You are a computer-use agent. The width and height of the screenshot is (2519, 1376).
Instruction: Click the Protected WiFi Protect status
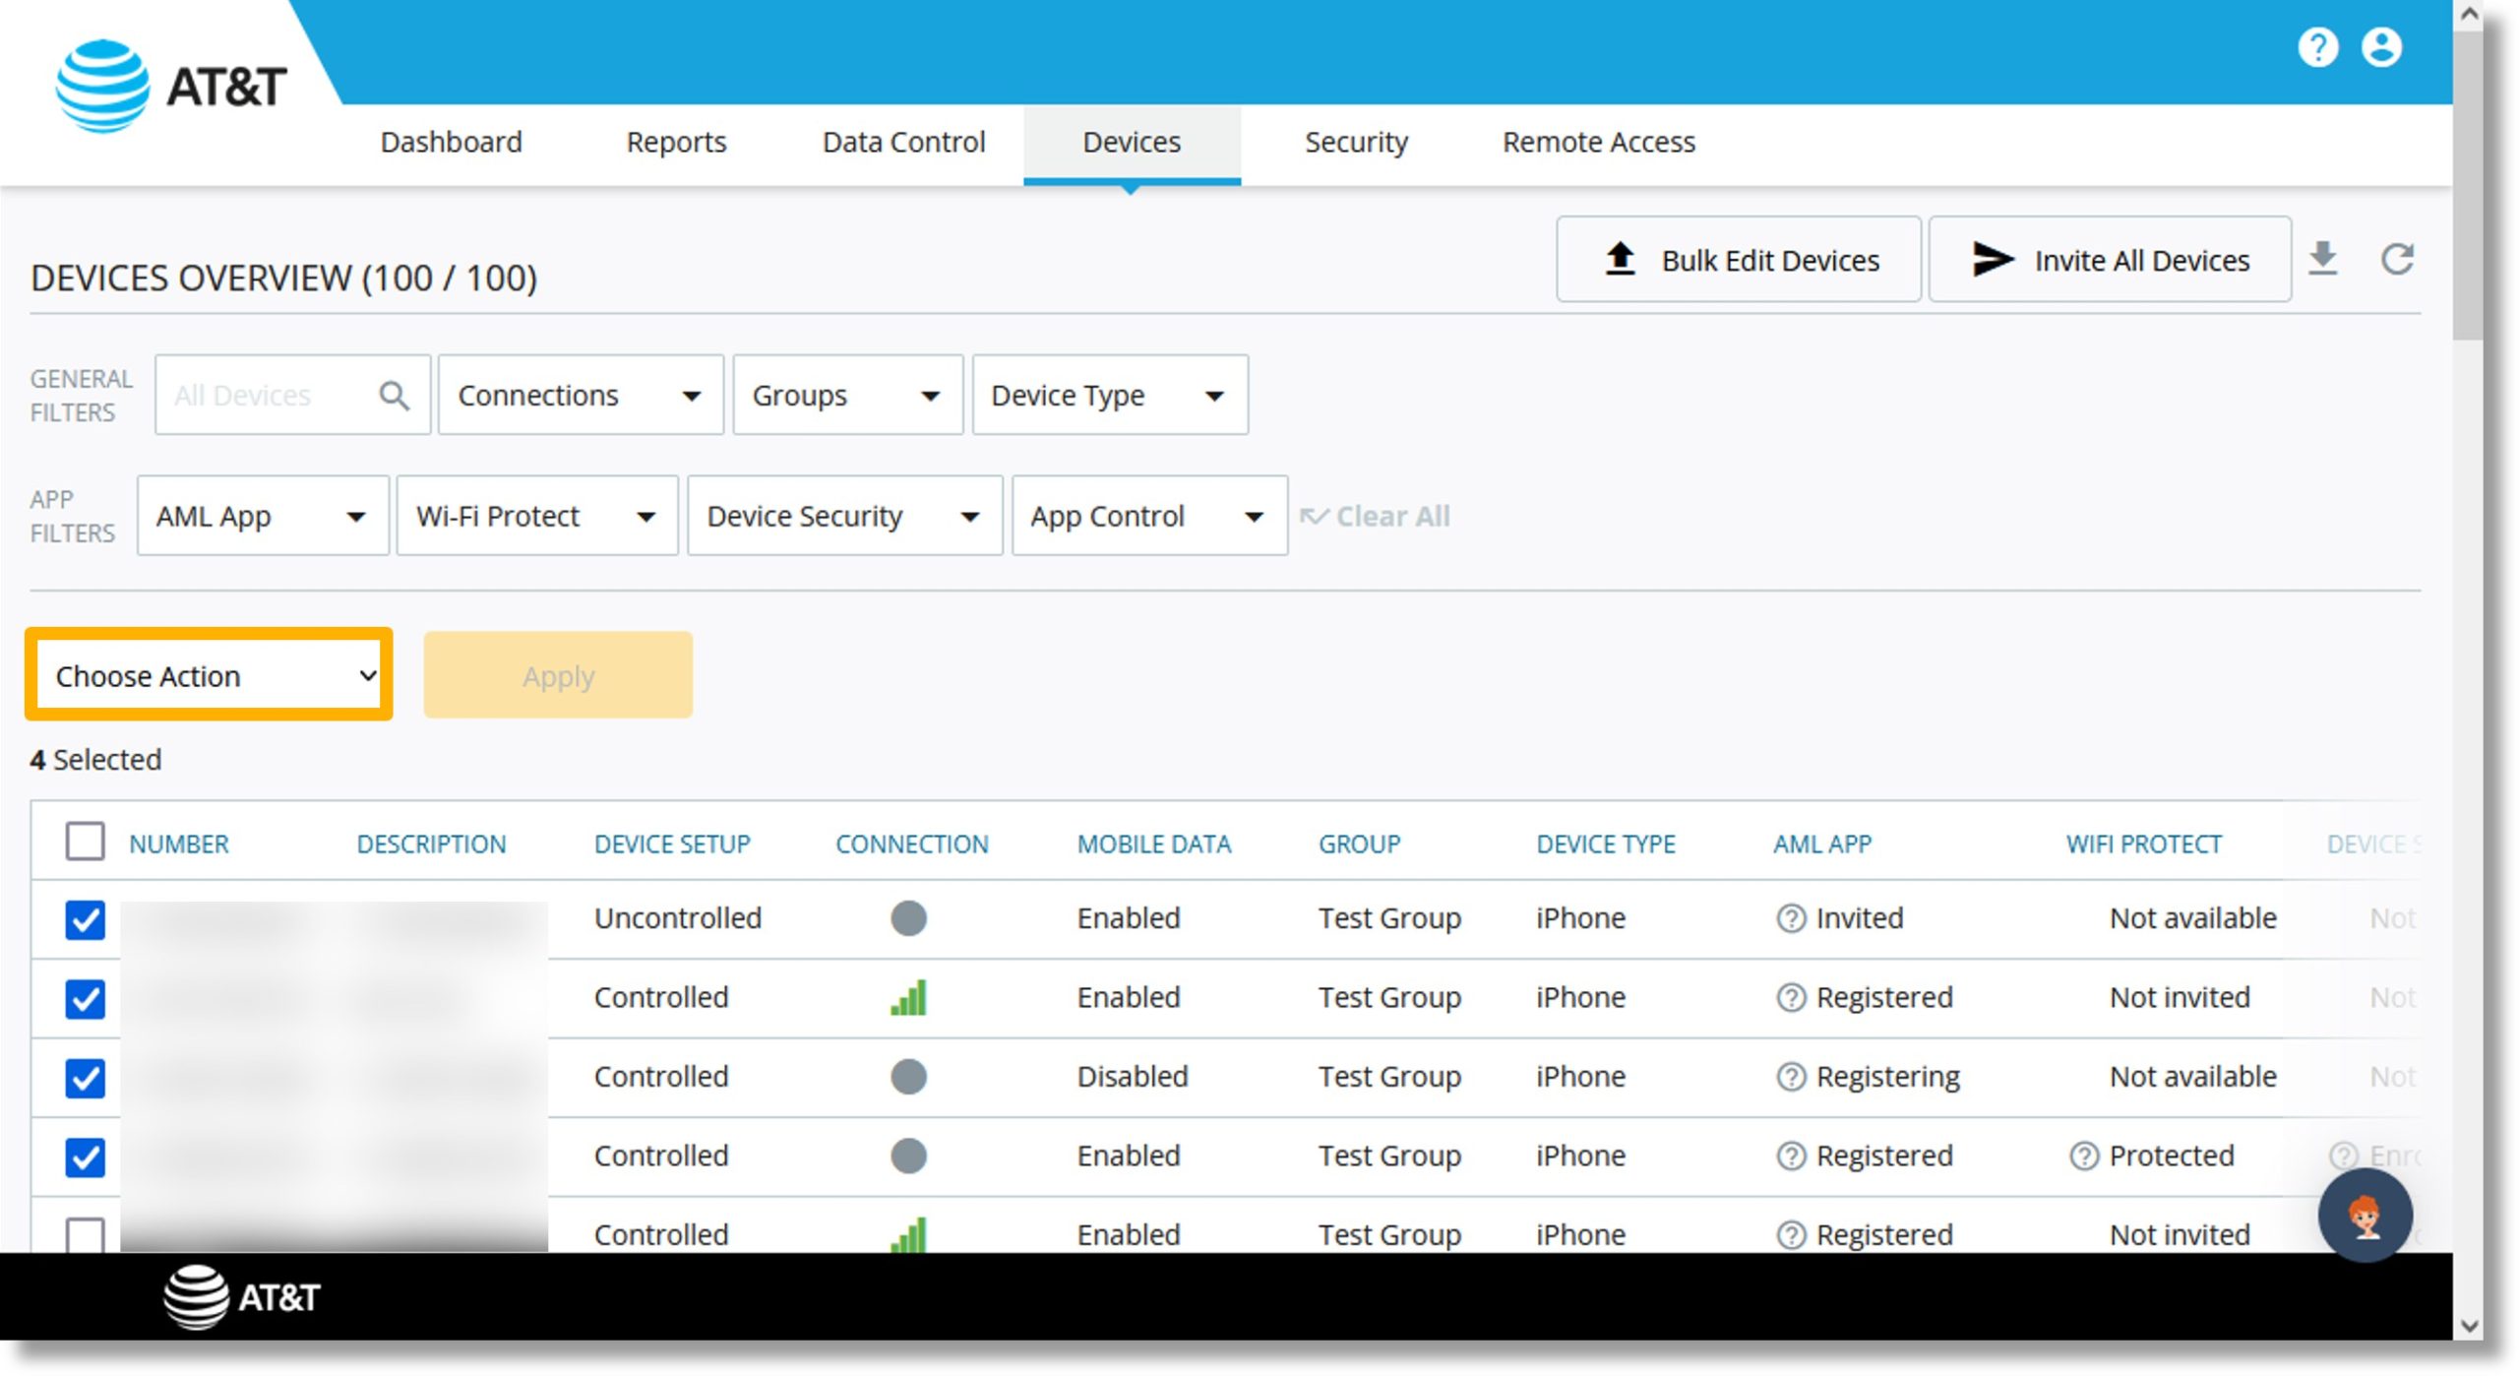(2171, 1155)
